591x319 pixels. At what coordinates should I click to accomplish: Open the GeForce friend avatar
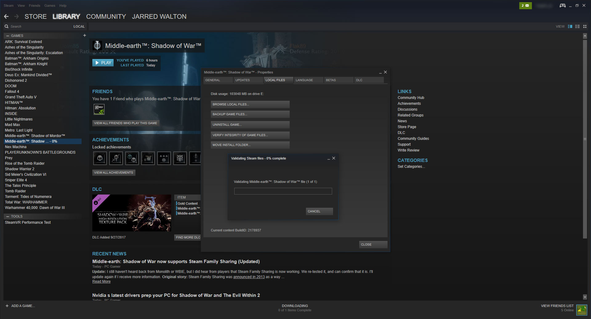99,109
